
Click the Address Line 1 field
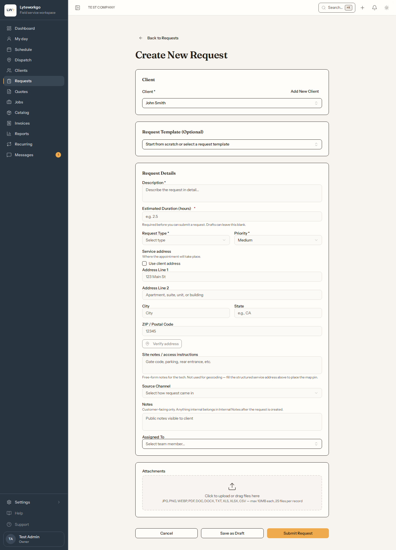(232, 277)
